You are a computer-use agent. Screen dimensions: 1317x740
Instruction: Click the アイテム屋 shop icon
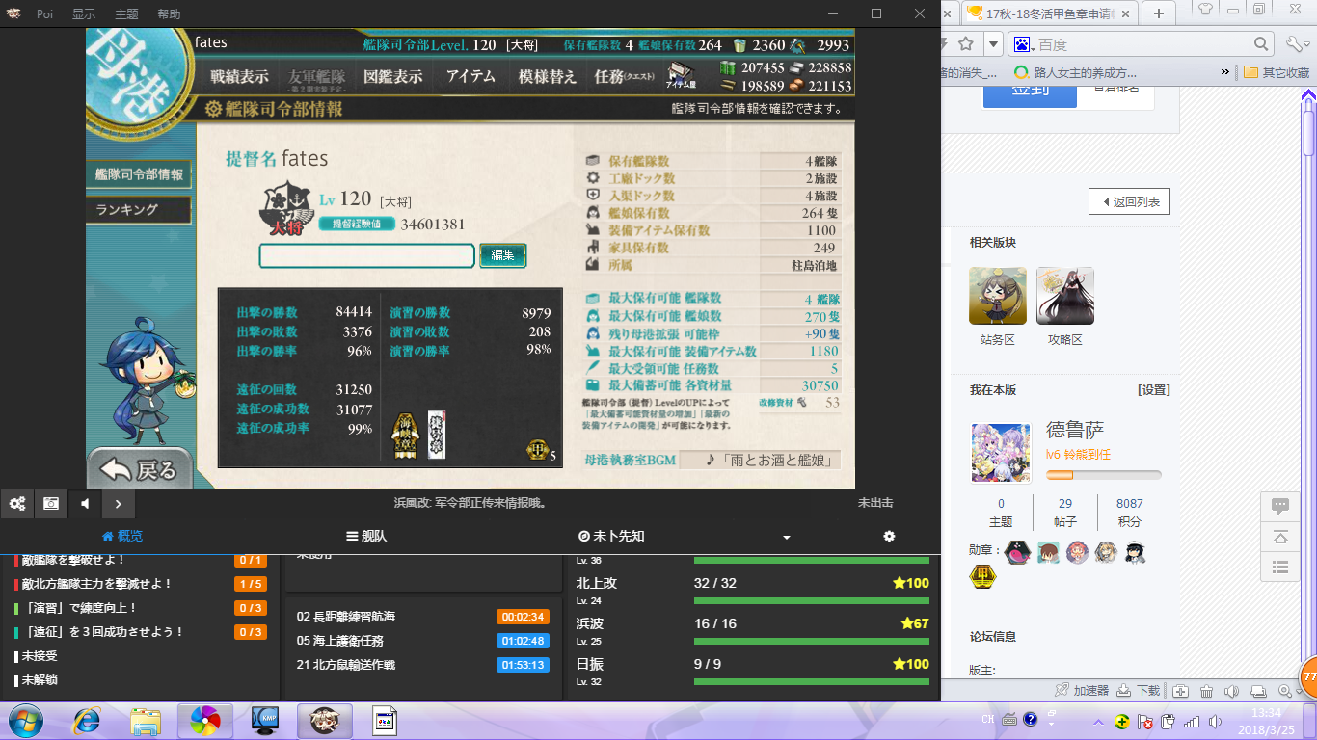click(682, 76)
